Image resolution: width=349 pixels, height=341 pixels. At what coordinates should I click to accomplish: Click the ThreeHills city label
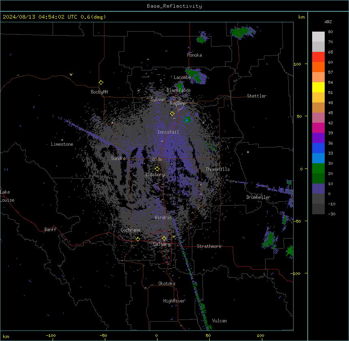click(x=217, y=169)
